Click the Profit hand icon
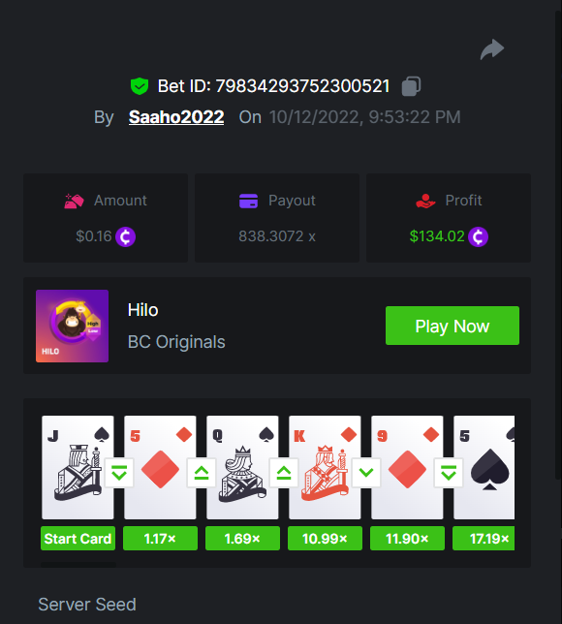 point(425,201)
